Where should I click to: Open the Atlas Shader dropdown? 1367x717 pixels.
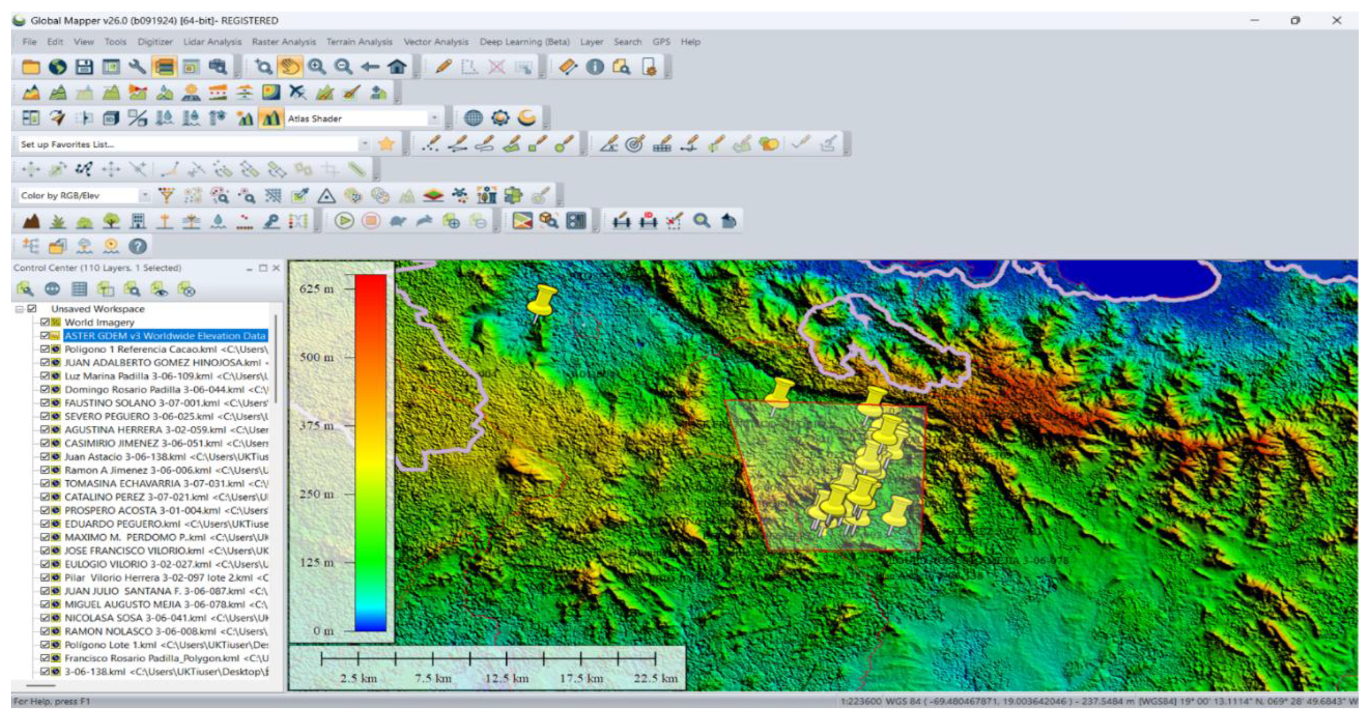coord(435,118)
